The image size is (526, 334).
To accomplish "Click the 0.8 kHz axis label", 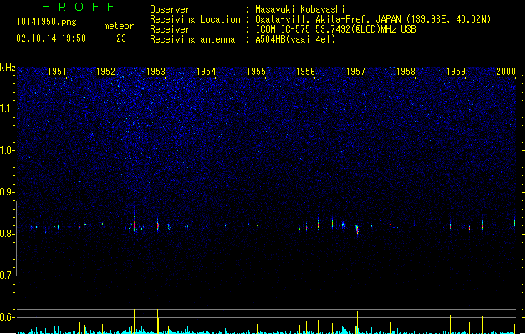I will point(8,234).
